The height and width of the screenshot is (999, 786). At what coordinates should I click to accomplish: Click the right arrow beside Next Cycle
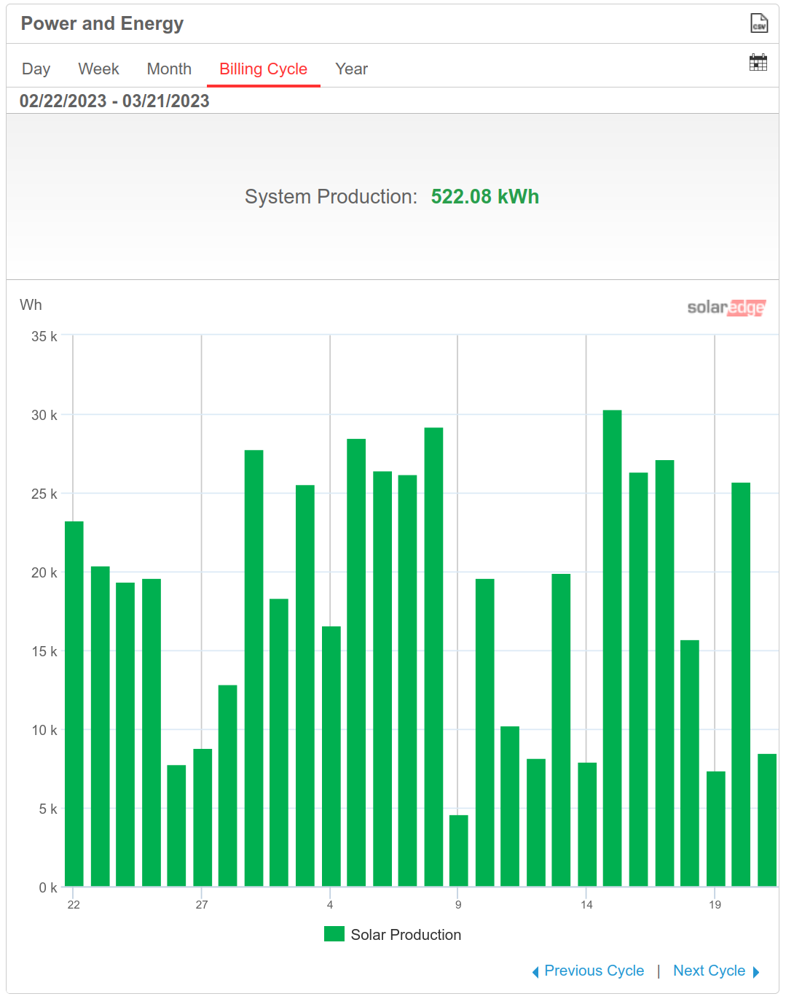pyautogui.click(x=756, y=972)
